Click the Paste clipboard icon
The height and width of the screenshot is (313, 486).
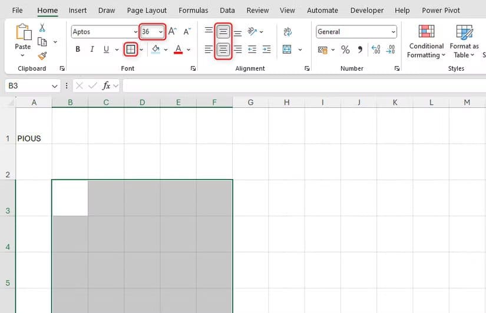(x=23, y=32)
